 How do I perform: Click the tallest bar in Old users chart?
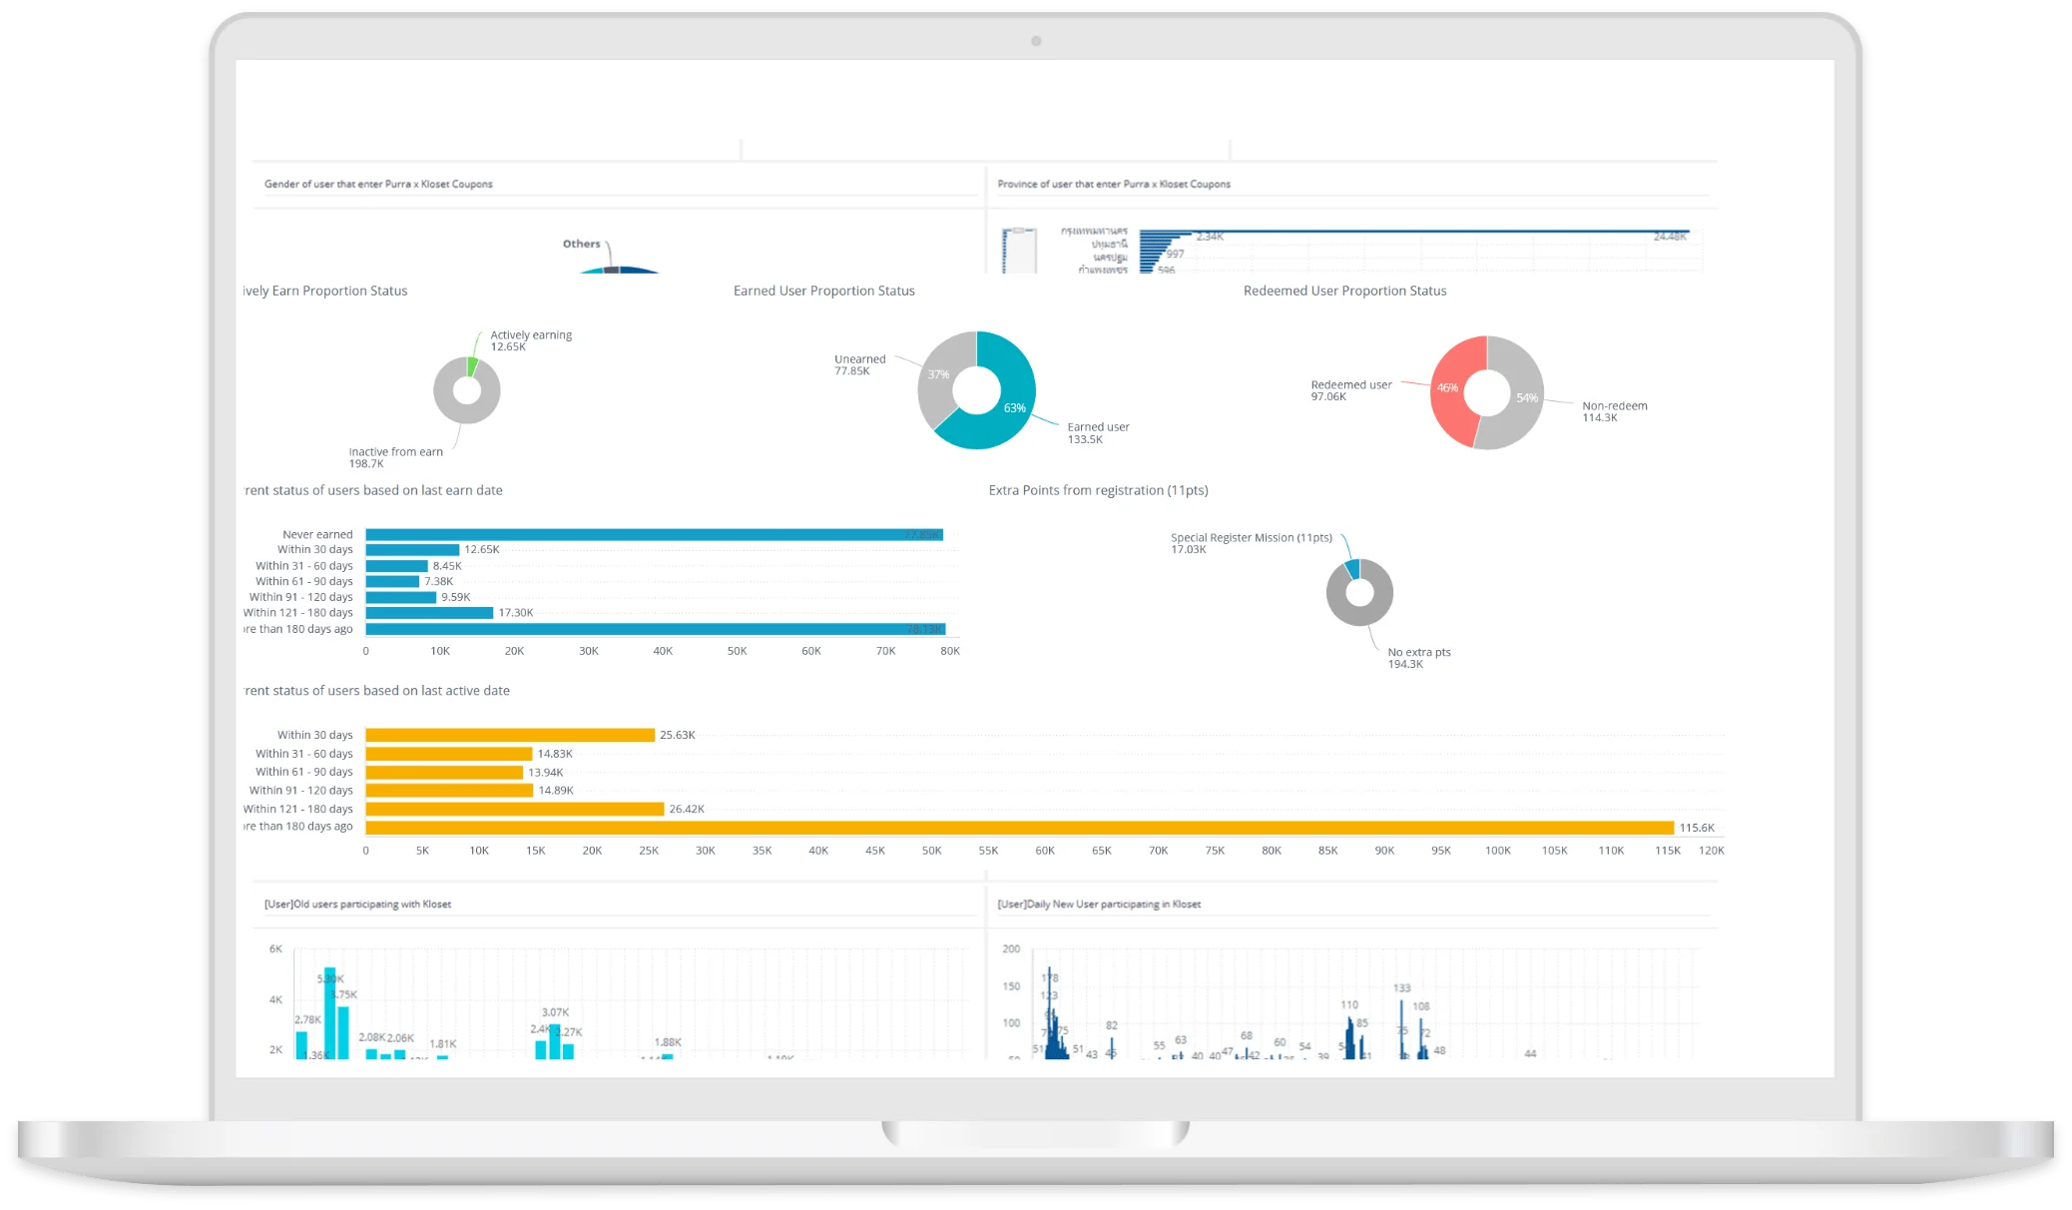330,1013
